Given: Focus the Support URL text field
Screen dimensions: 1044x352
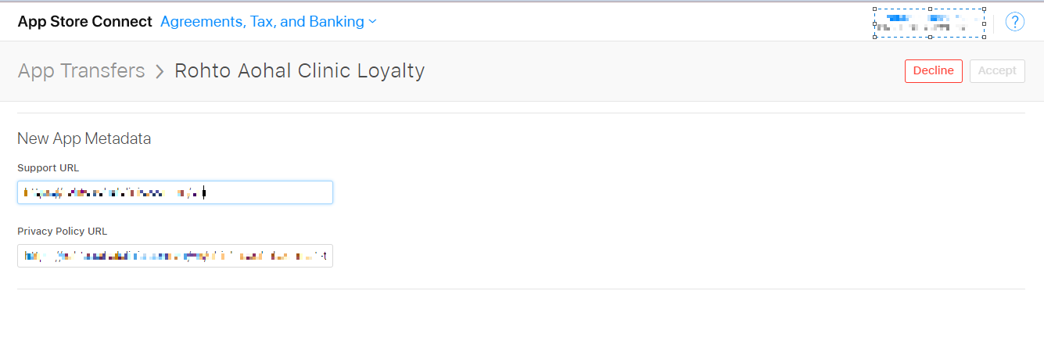Looking at the screenshot, I should (175, 192).
